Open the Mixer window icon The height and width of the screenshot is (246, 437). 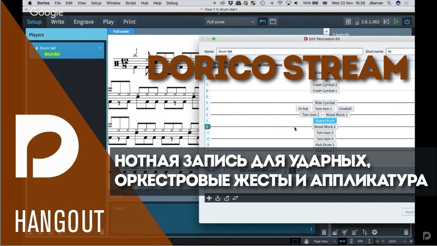pyautogui.click(x=348, y=22)
